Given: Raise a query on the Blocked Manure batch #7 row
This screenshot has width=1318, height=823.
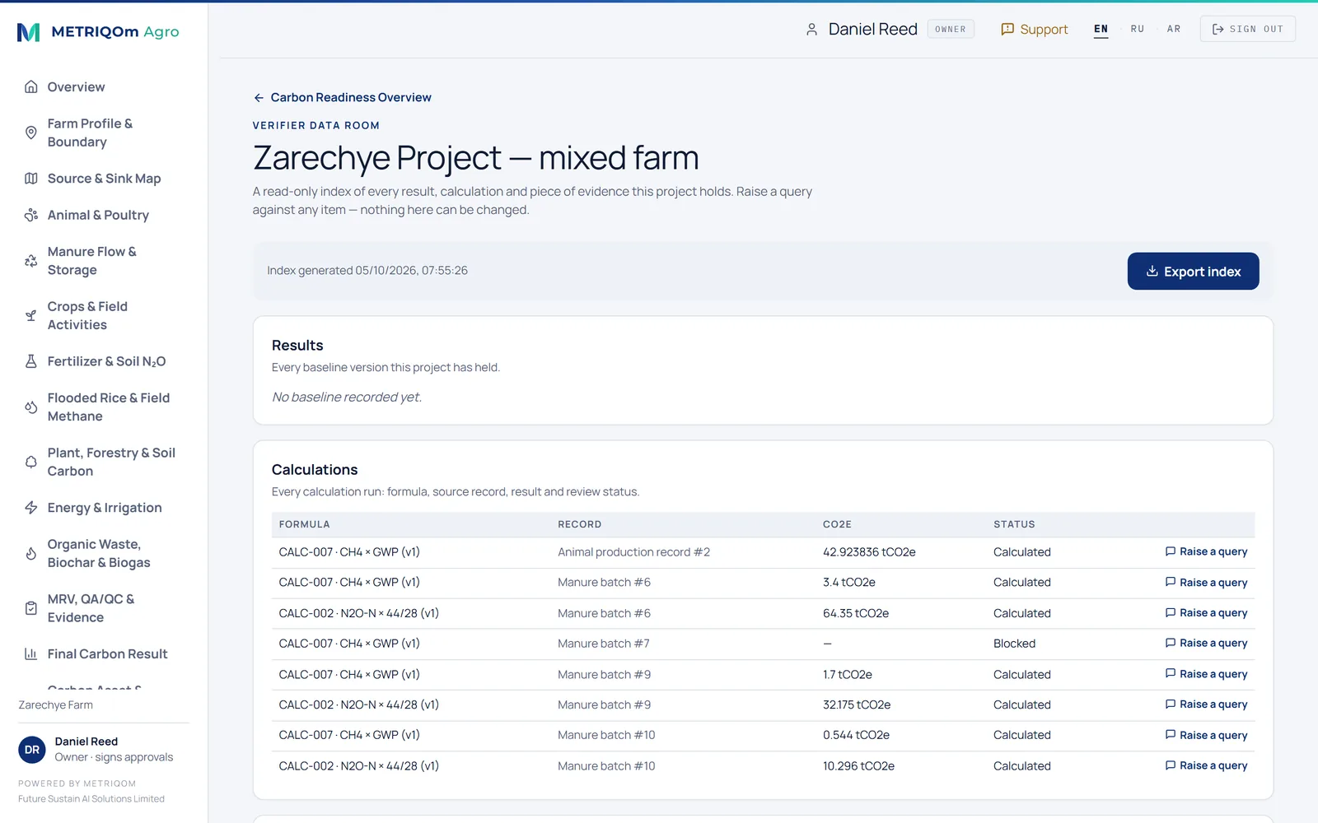Looking at the screenshot, I should coord(1206,644).
